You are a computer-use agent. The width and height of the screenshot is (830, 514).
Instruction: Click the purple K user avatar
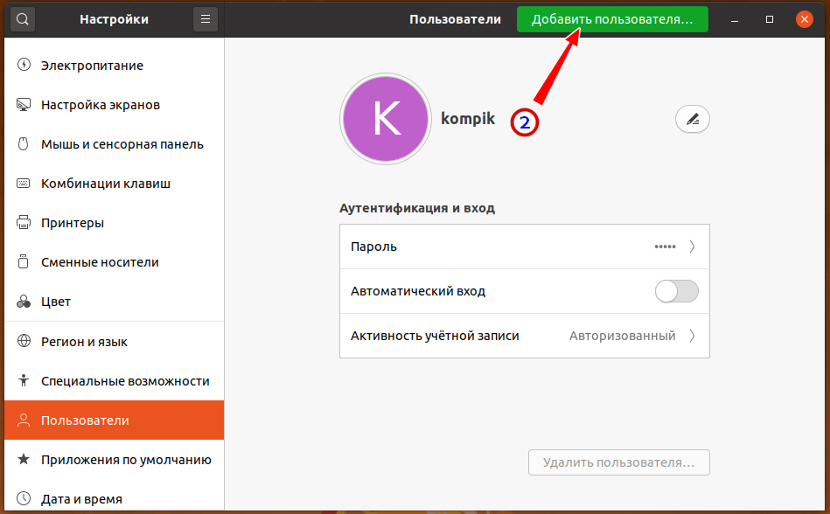tap(386, 120)
